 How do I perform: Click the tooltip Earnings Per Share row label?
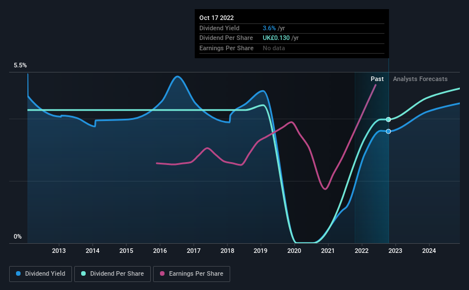tap(226, 48)
